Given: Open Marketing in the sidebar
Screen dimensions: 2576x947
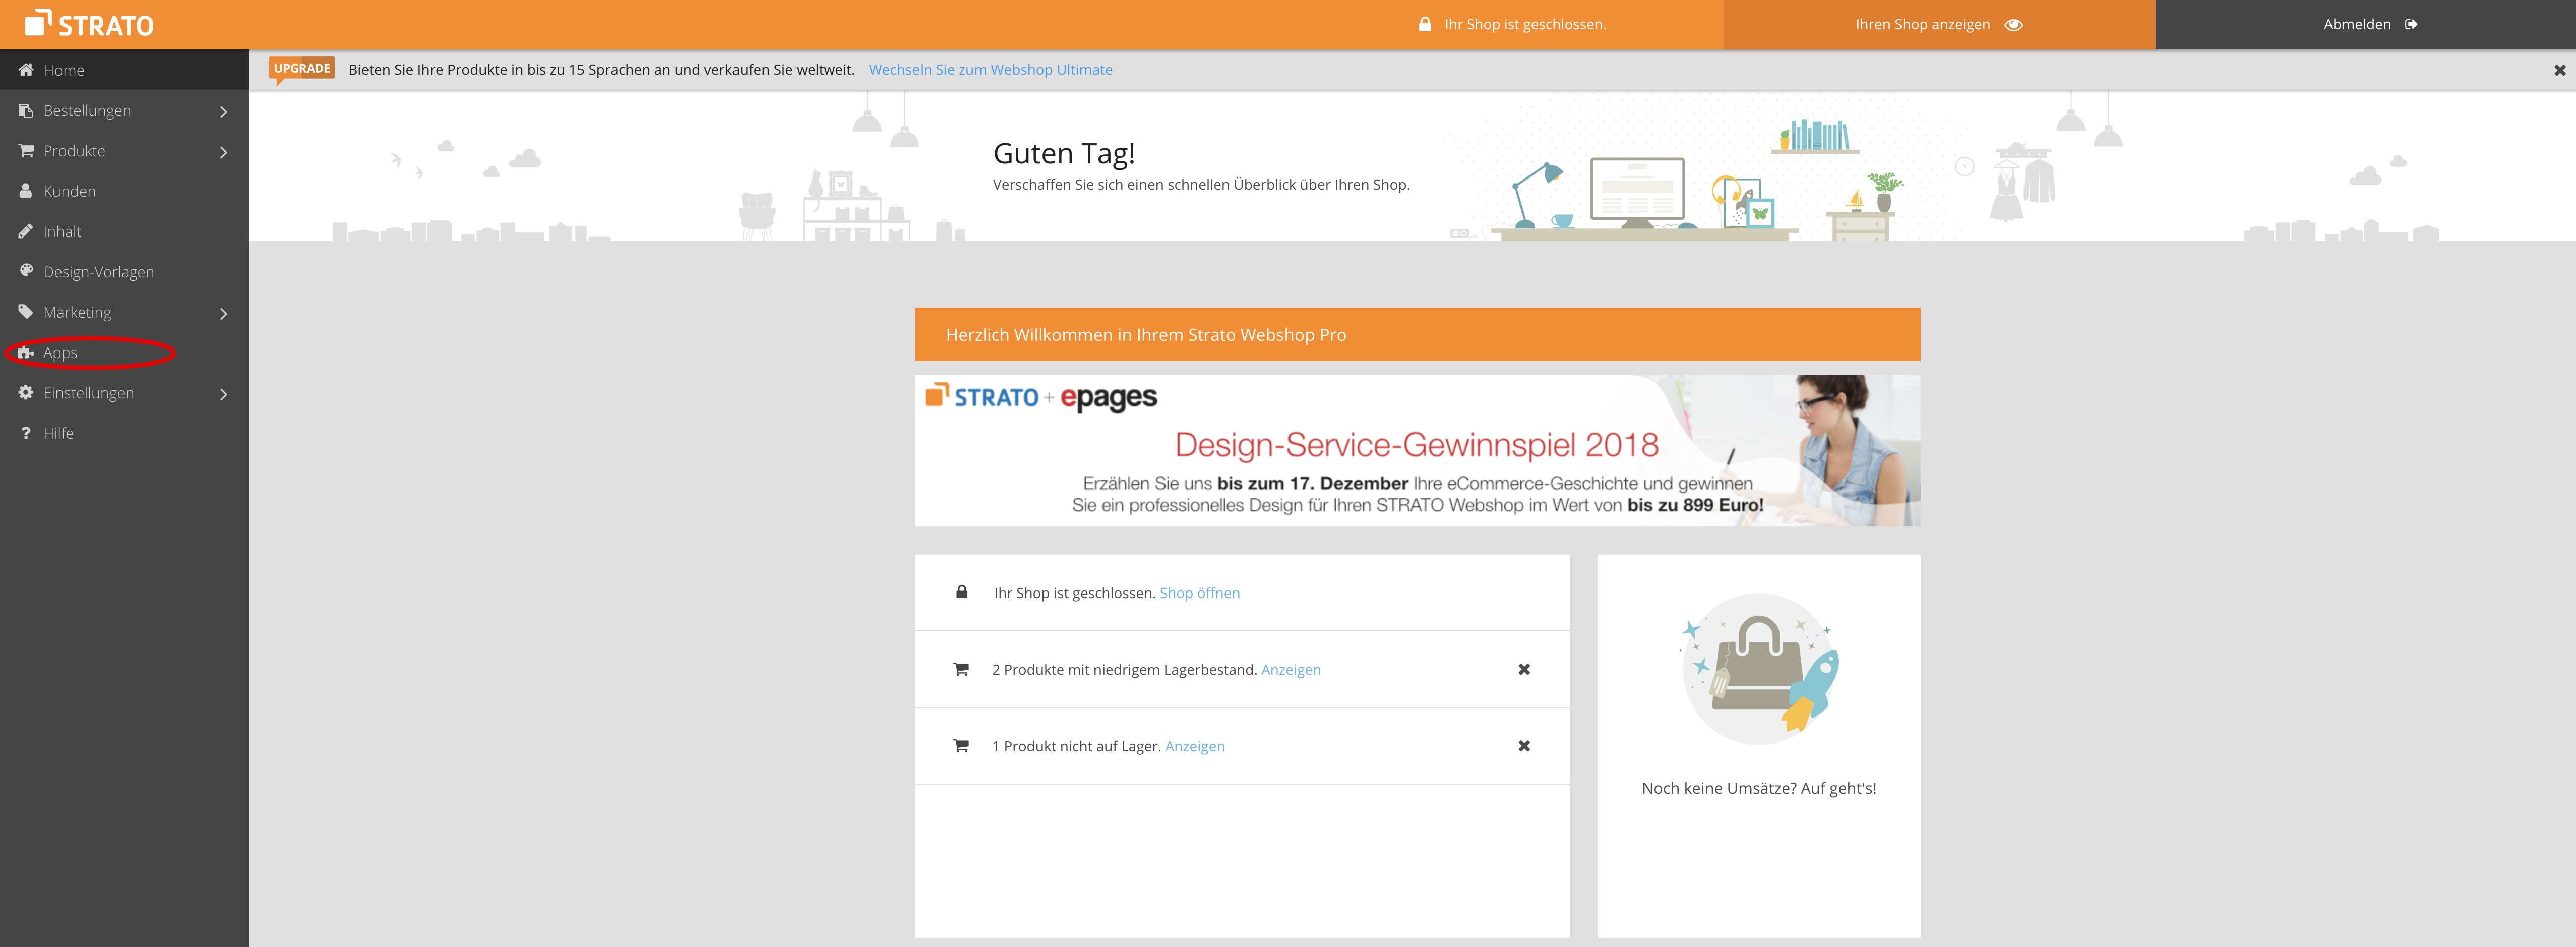Looking at the screenshot, I should [124, 312].
